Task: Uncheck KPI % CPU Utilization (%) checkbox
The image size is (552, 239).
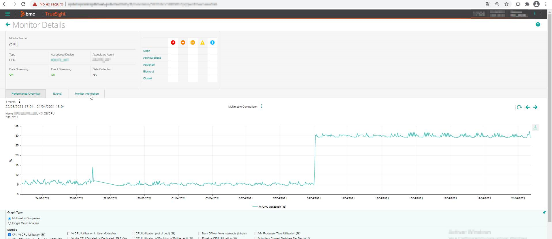Action: (10, 235)
